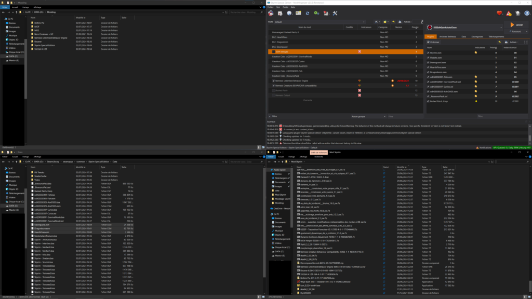Open the wrench and screwdriver settings icon
Viewport: 532px width, 299px height.
pos(335,13)
